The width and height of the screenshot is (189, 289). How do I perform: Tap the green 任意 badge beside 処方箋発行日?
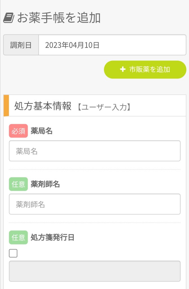(18, 237)
